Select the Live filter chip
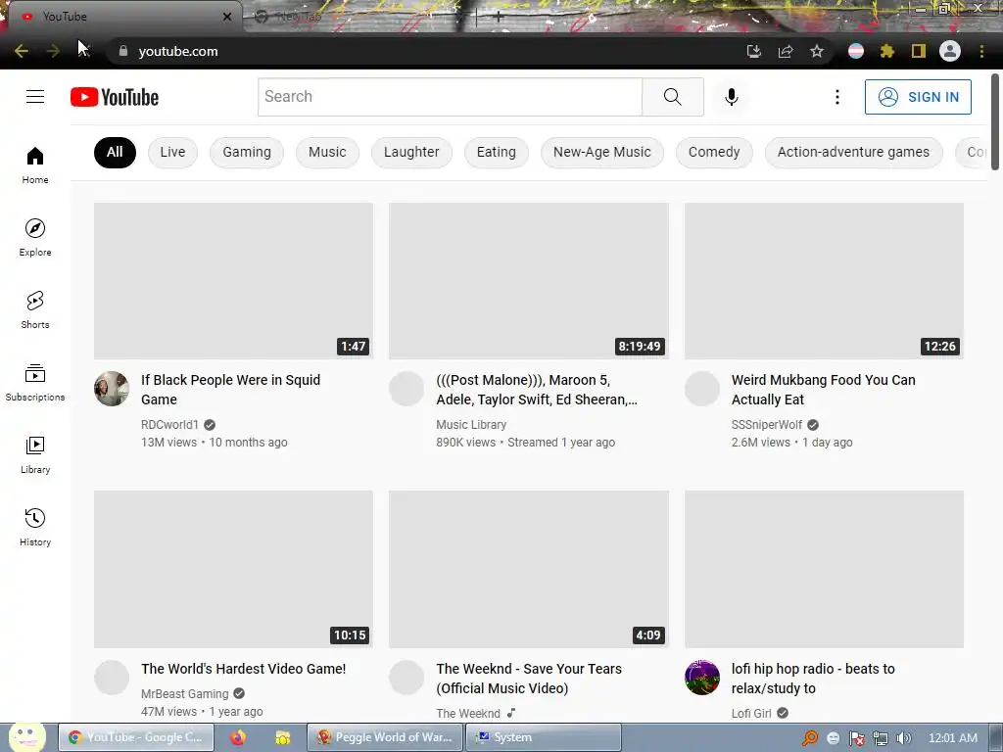Viewport: 1003px width, 752px height. tap(172, 152)
